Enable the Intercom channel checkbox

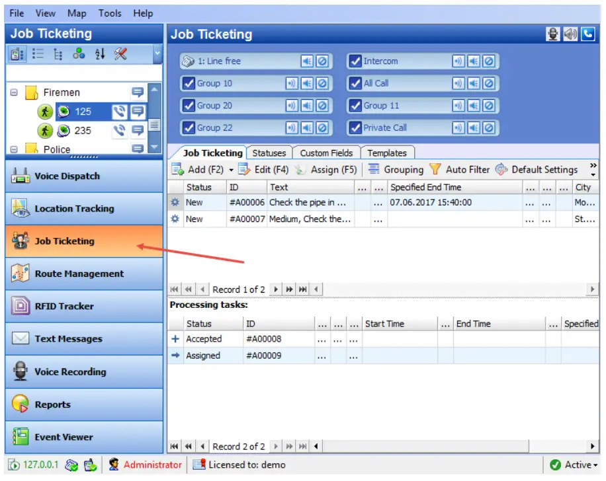tap(355, 61)
